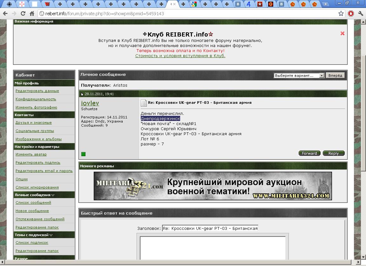Click the browser Reload button
This screenshot has height=266, width=366.
click(x=23, y=14)
